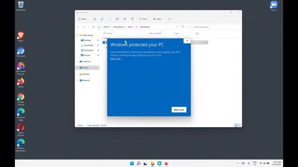
Task: Expand the Network tree node
Action: (77, 80)
